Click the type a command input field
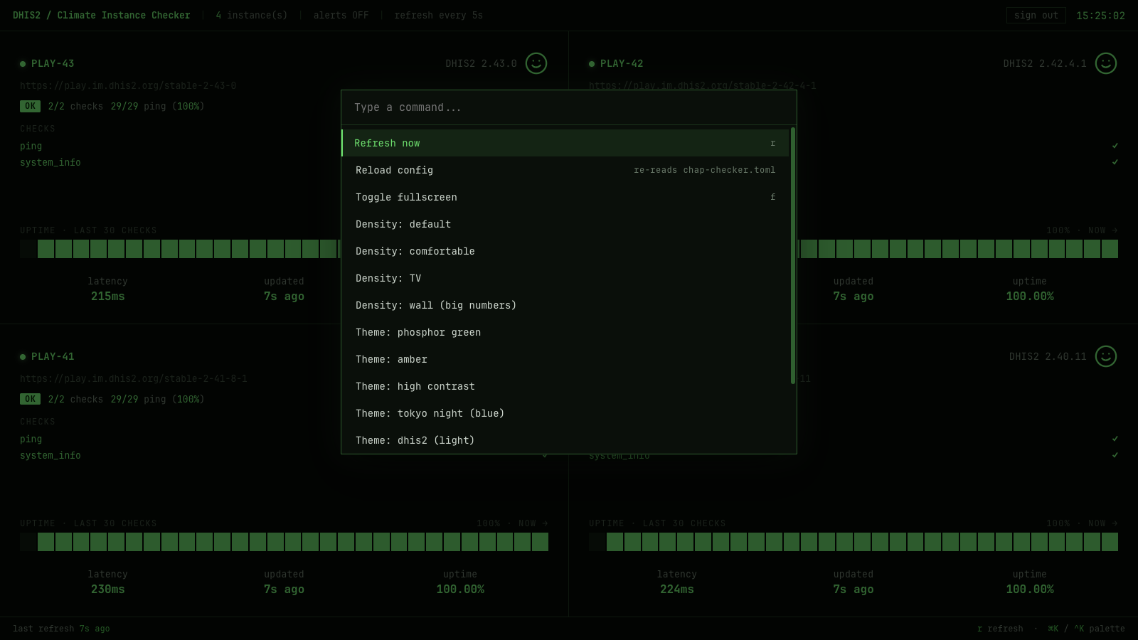The height and width of the screenshot is (640, 1138). (569, 107)
